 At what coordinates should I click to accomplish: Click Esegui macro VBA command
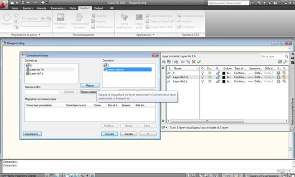[x=159, y=27]
